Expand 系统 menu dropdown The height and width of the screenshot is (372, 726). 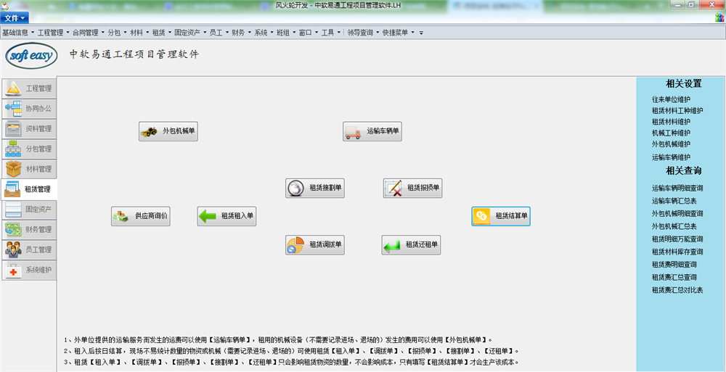(x=264, y=33)
